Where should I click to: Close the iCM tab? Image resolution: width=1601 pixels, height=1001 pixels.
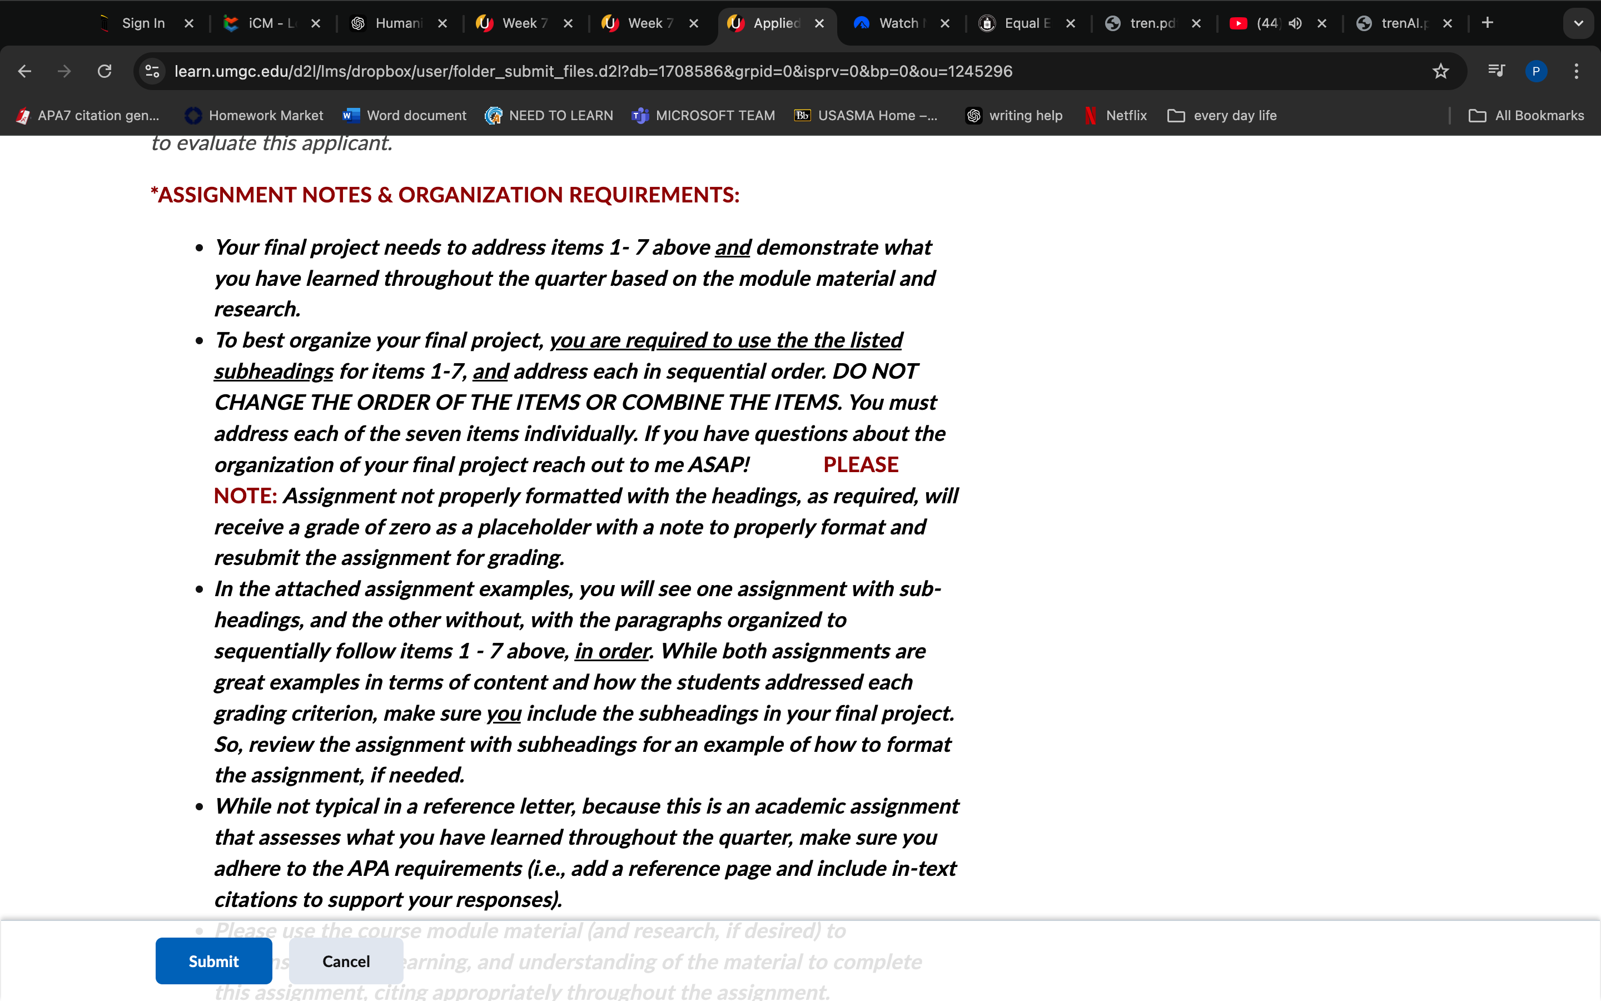click(x=316, y=23)
